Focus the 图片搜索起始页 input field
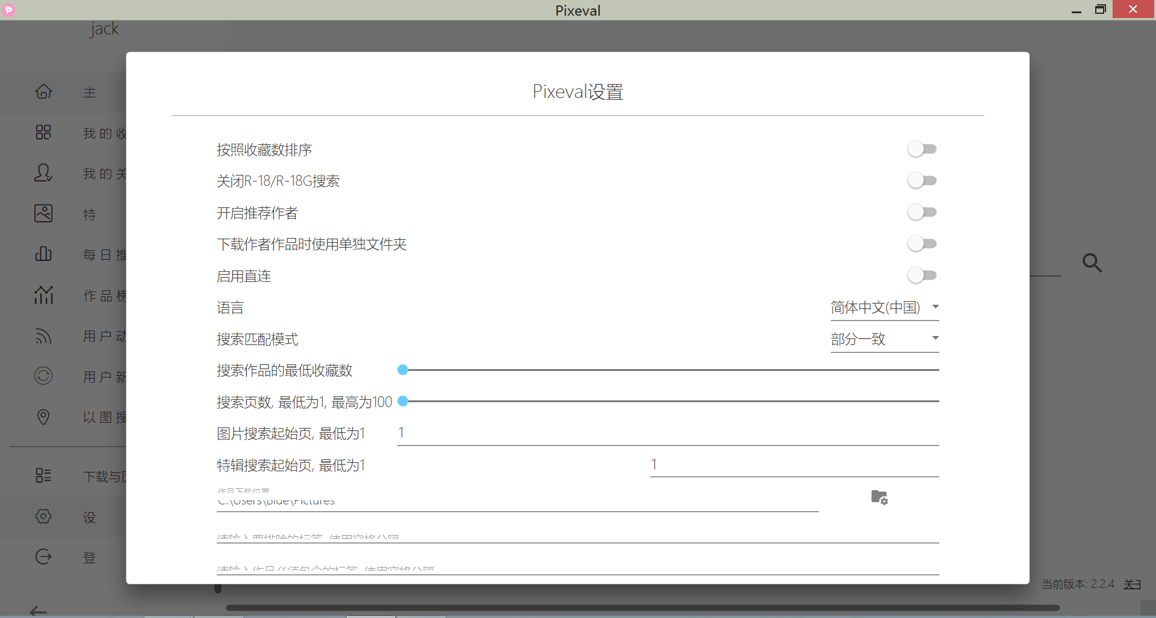The height and width of the screenshot is (618, 1156). [668, 433]
